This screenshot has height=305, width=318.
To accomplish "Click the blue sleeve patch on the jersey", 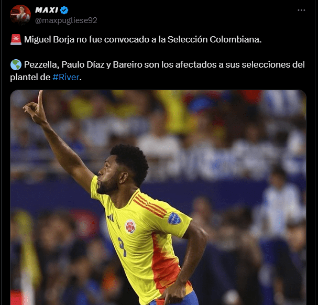I will [x=174, y=219].
